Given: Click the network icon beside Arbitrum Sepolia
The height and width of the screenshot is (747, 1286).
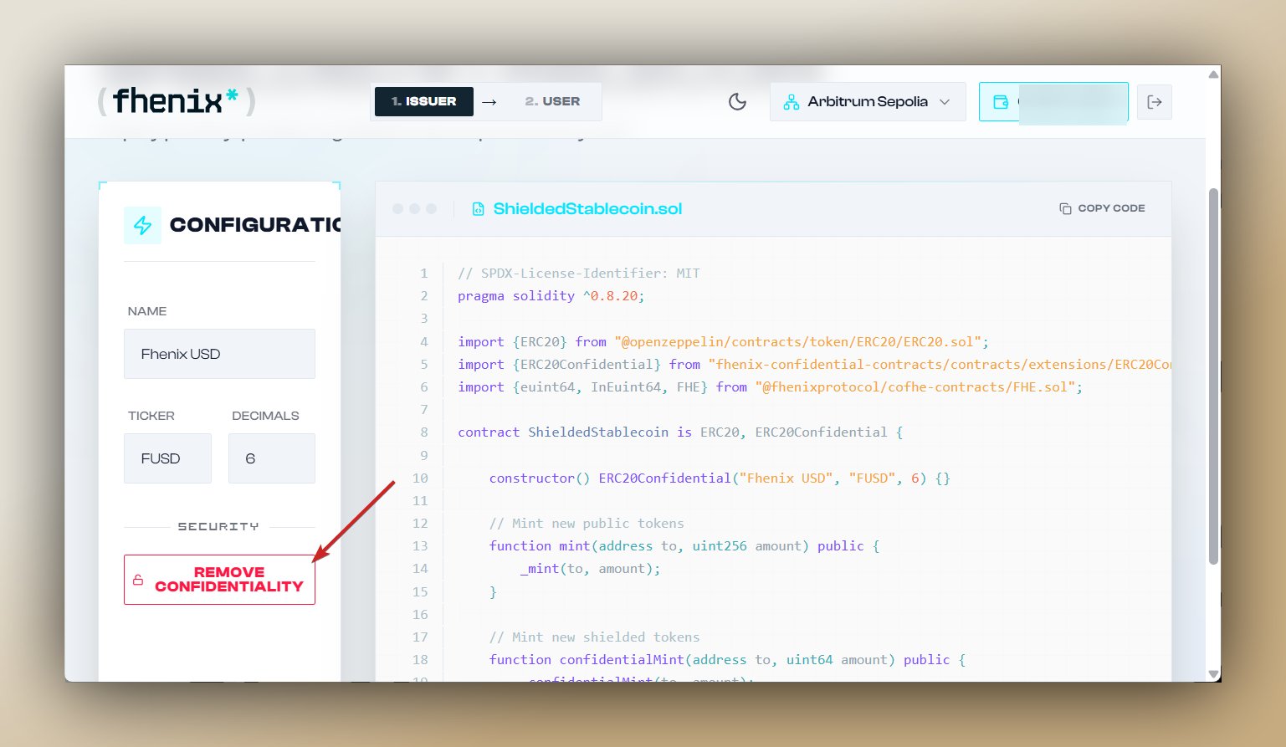Looking at the screenshot, I should tap(791, 102).
